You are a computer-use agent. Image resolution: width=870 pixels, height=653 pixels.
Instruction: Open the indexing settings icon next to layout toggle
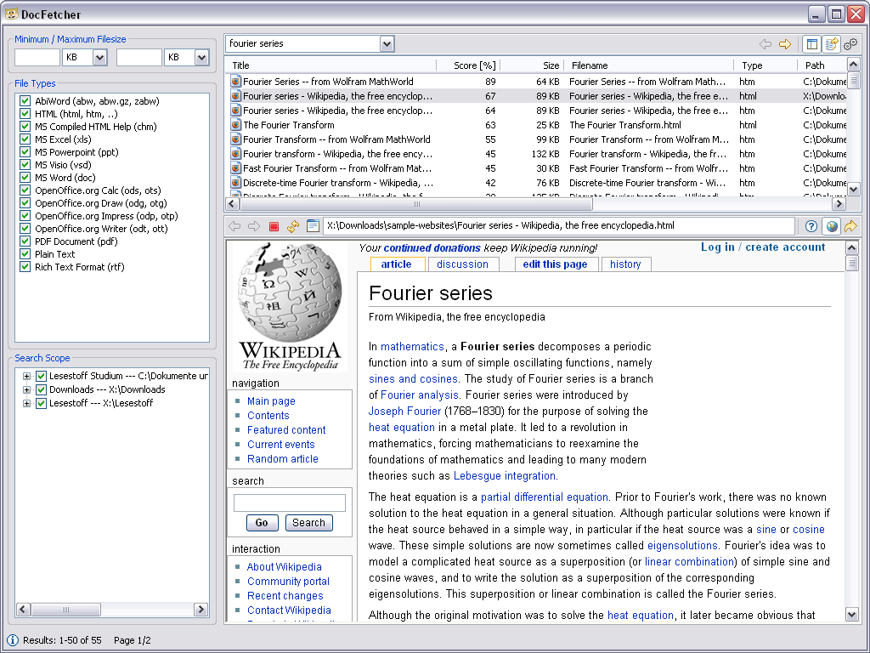coord(830,43)
